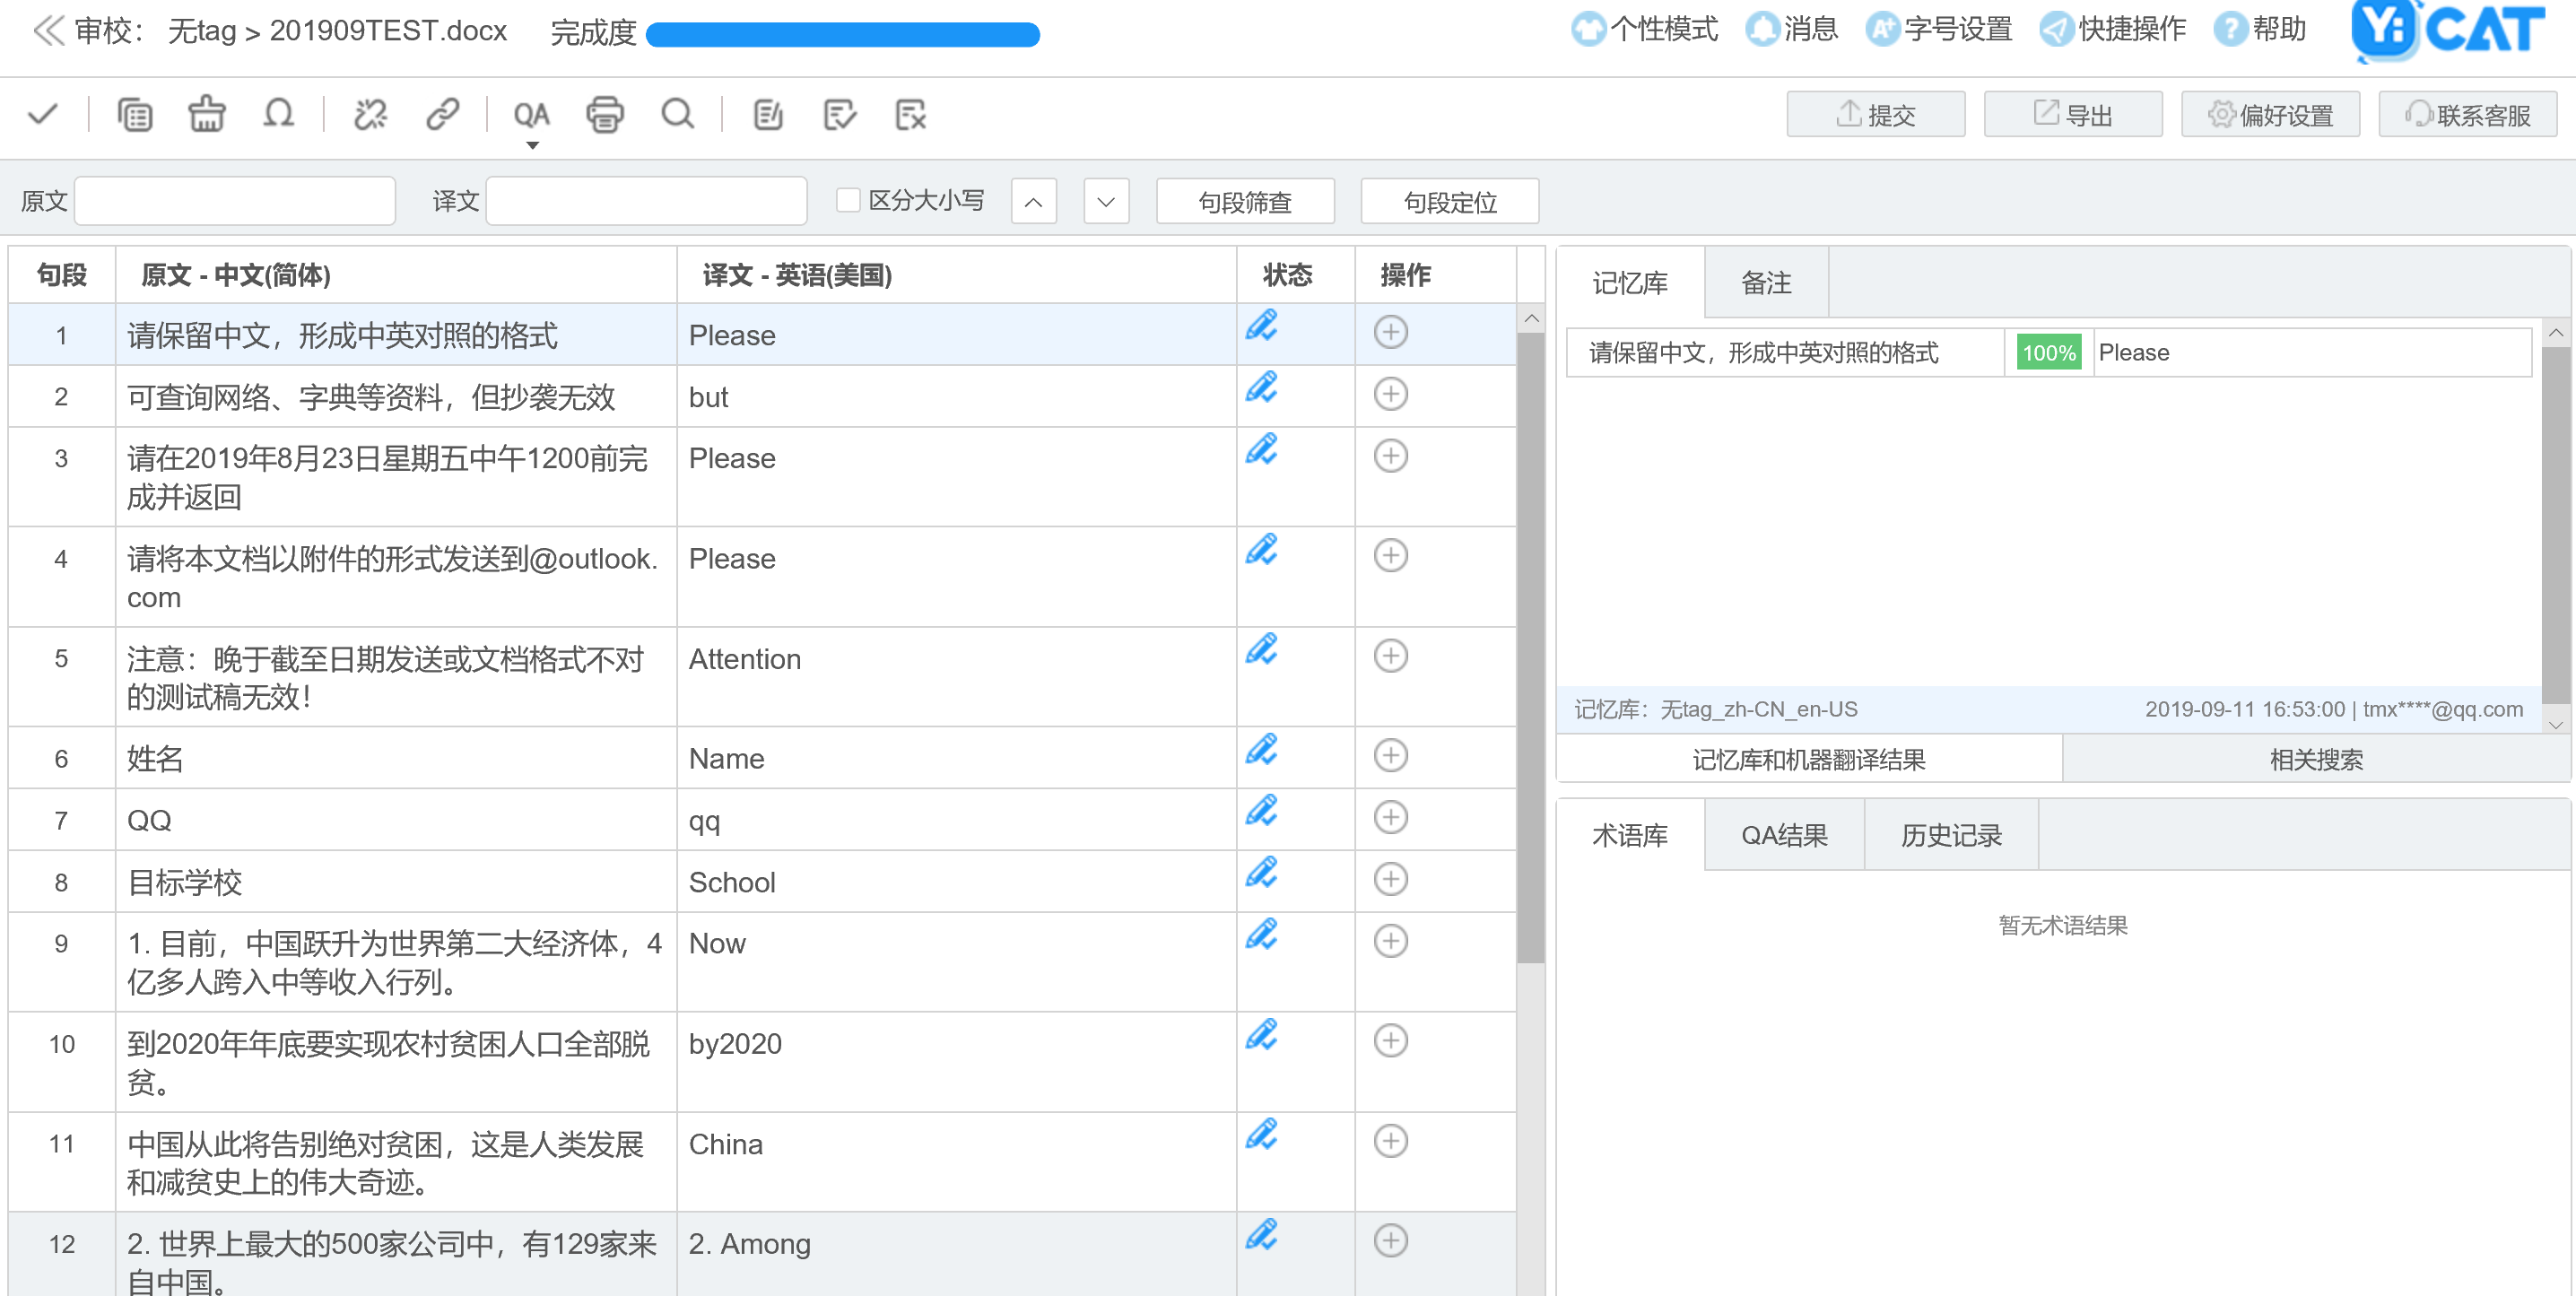Screen dimensions: 2576x1296
Task: Click the document reject X icon
Action: (910, 114)
